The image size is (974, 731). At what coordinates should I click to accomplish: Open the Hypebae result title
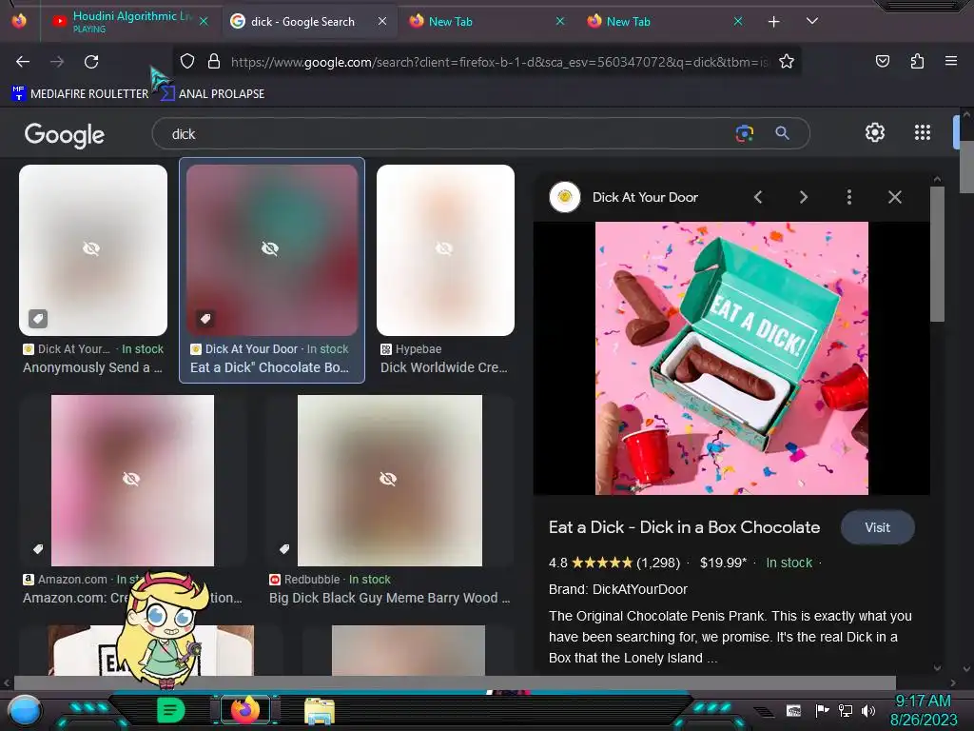pyautogui.click(x=443, y=367)
